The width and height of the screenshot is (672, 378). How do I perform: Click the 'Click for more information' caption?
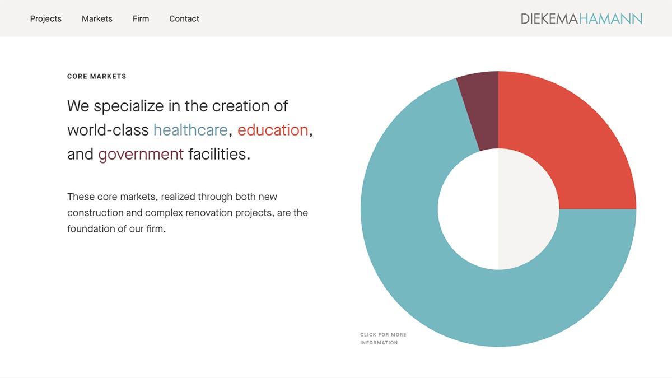click(383, 338)
